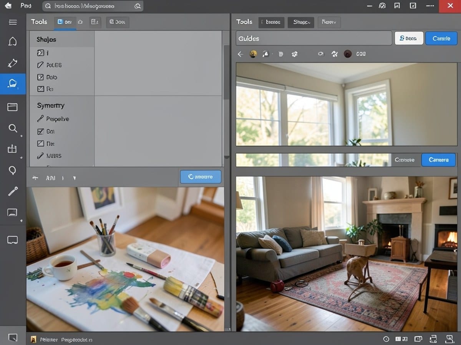Toggle the first checkbox under the Shapes heading
Screen dimensions: 461x345
click(40, 53)
